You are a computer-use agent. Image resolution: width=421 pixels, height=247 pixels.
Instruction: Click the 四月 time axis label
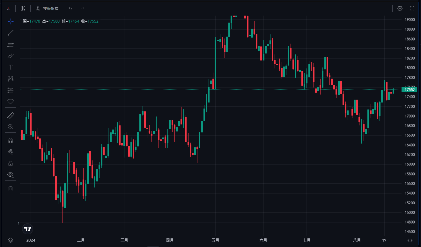pyautogui.click(x=170, y=240)
